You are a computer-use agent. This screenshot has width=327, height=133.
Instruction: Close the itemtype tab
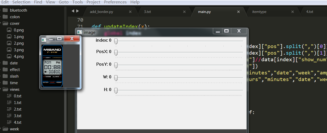click(x=292, y=12)
